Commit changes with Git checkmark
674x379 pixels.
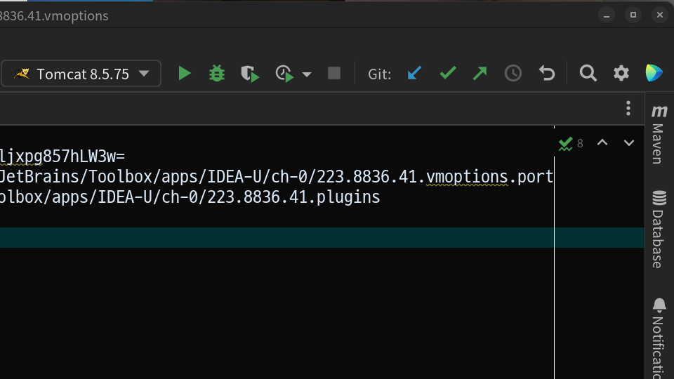tap(448, 74)
